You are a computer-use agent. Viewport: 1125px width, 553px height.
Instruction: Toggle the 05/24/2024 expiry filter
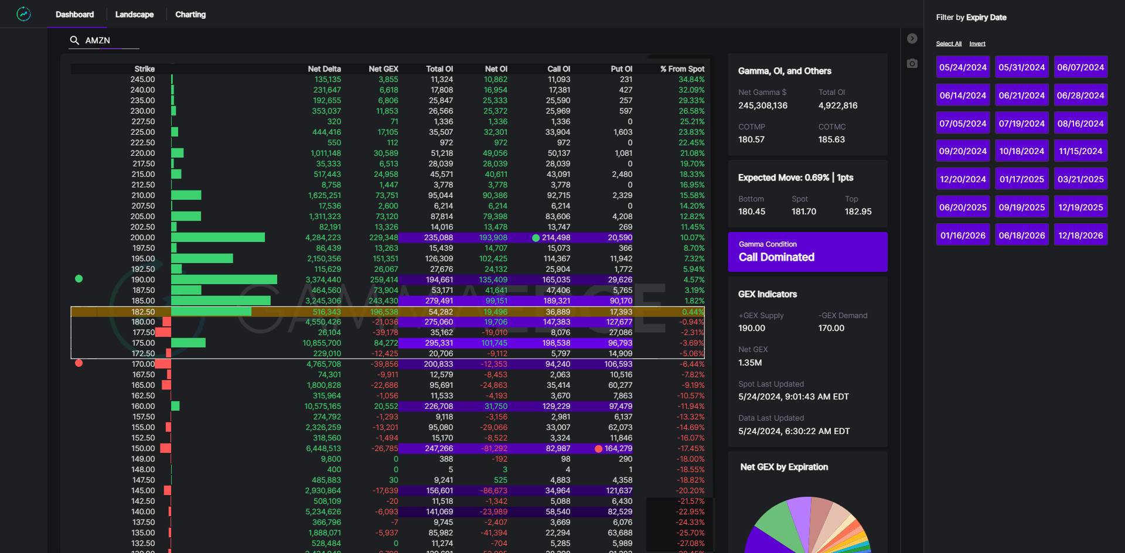[963, 67]
